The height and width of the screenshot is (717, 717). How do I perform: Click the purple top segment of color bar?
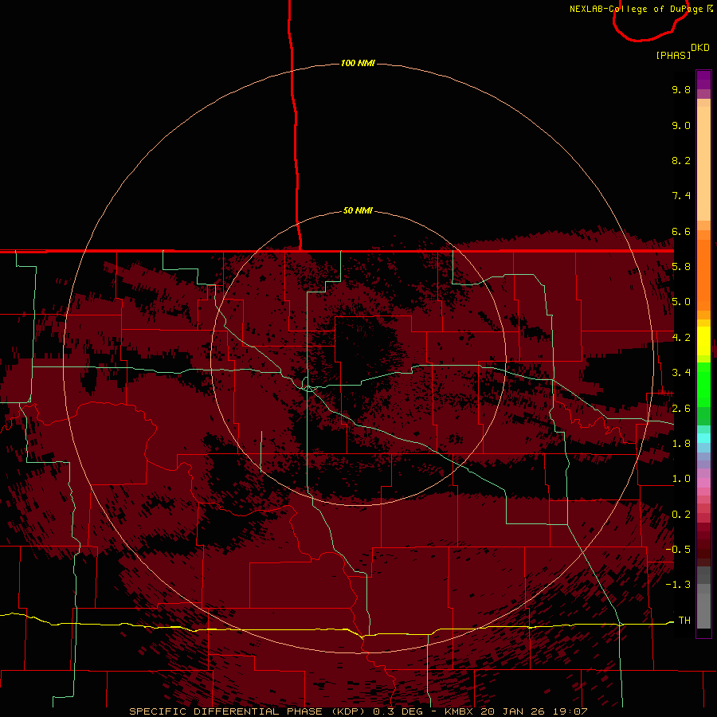703,80
